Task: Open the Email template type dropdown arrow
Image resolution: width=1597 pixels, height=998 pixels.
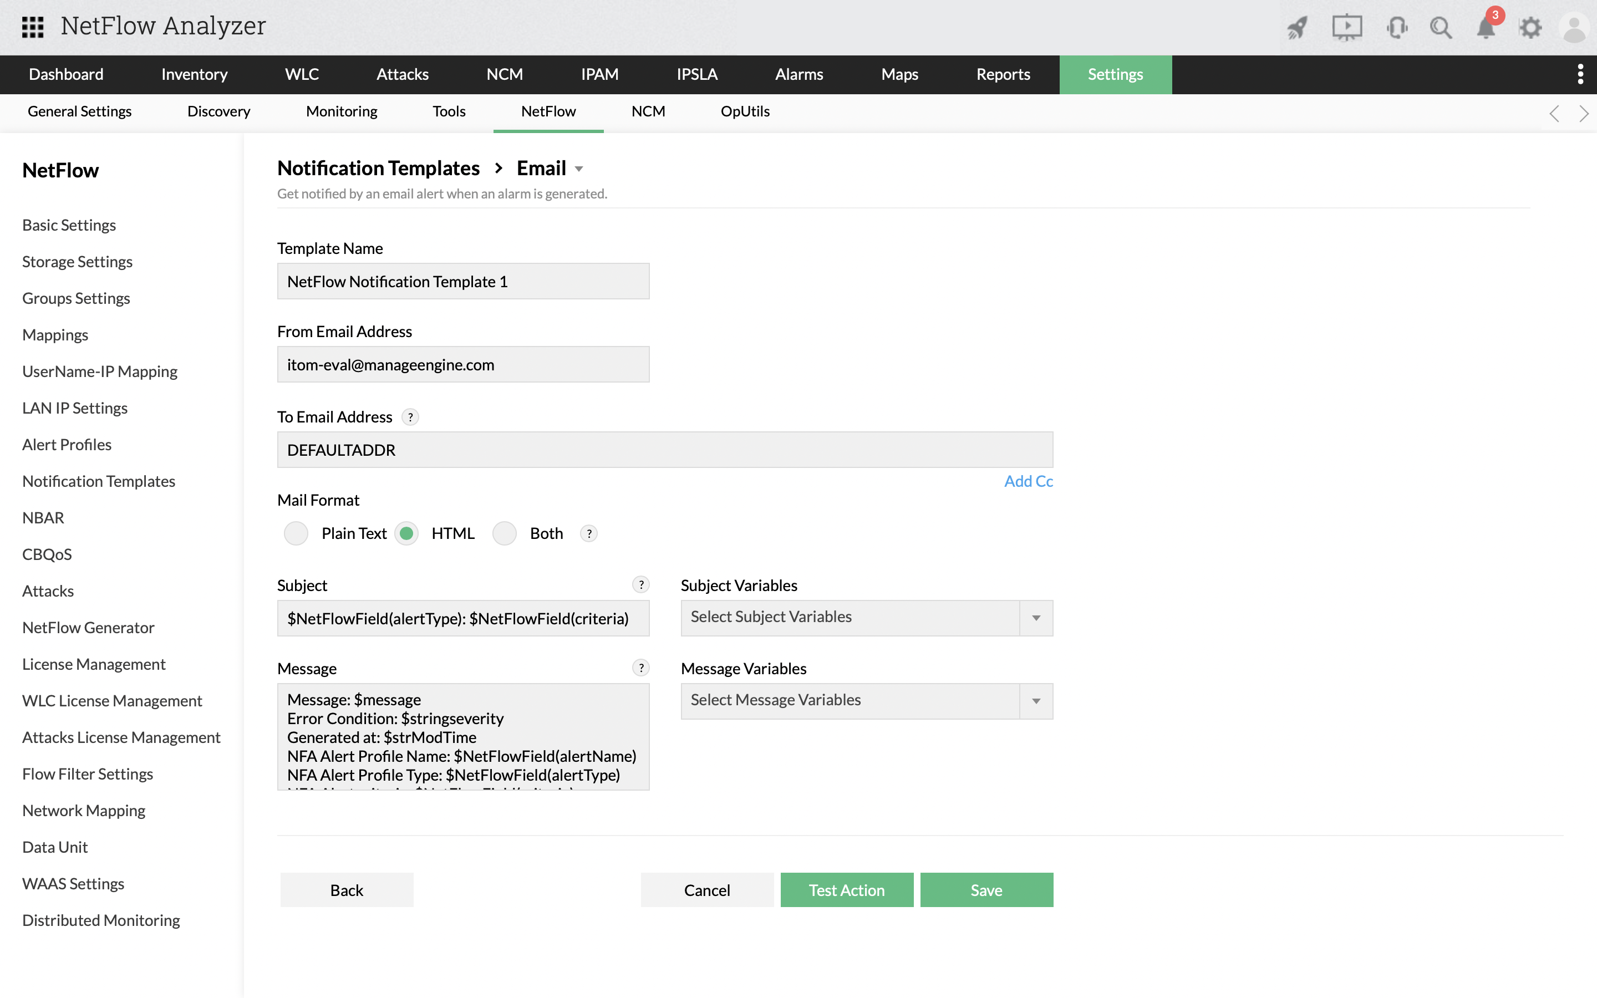Action: click(579, 169)
